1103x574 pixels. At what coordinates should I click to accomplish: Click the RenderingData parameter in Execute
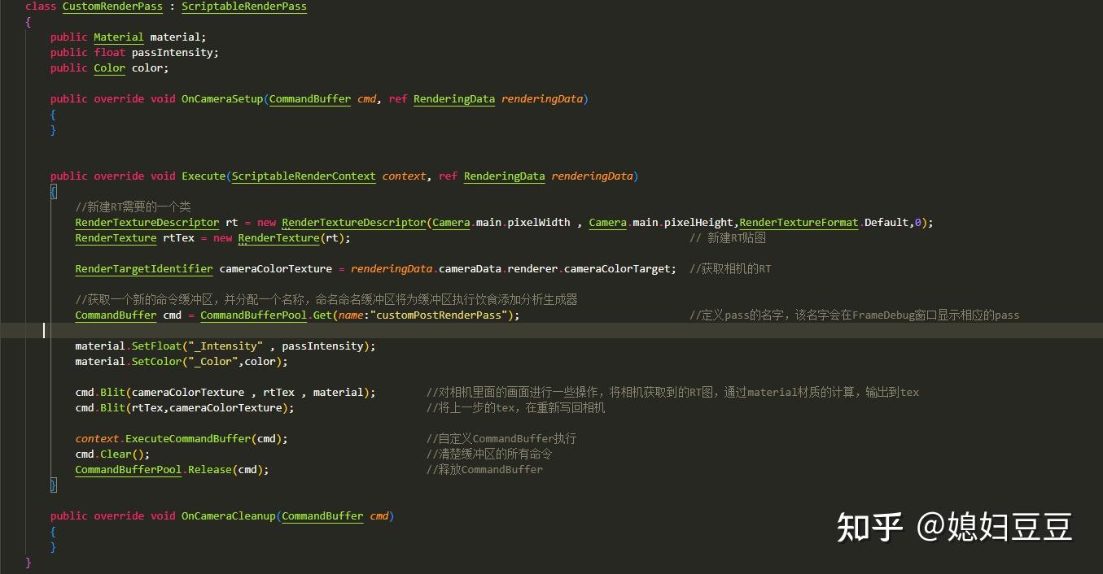pyautogui.click(x=504, y=176)
